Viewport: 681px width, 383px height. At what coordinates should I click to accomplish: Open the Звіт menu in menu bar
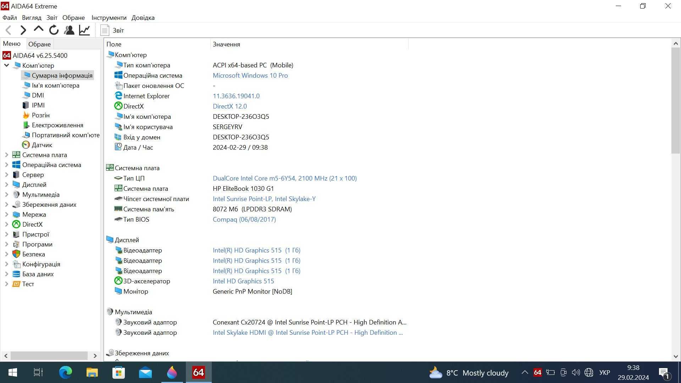coord(52,17)
